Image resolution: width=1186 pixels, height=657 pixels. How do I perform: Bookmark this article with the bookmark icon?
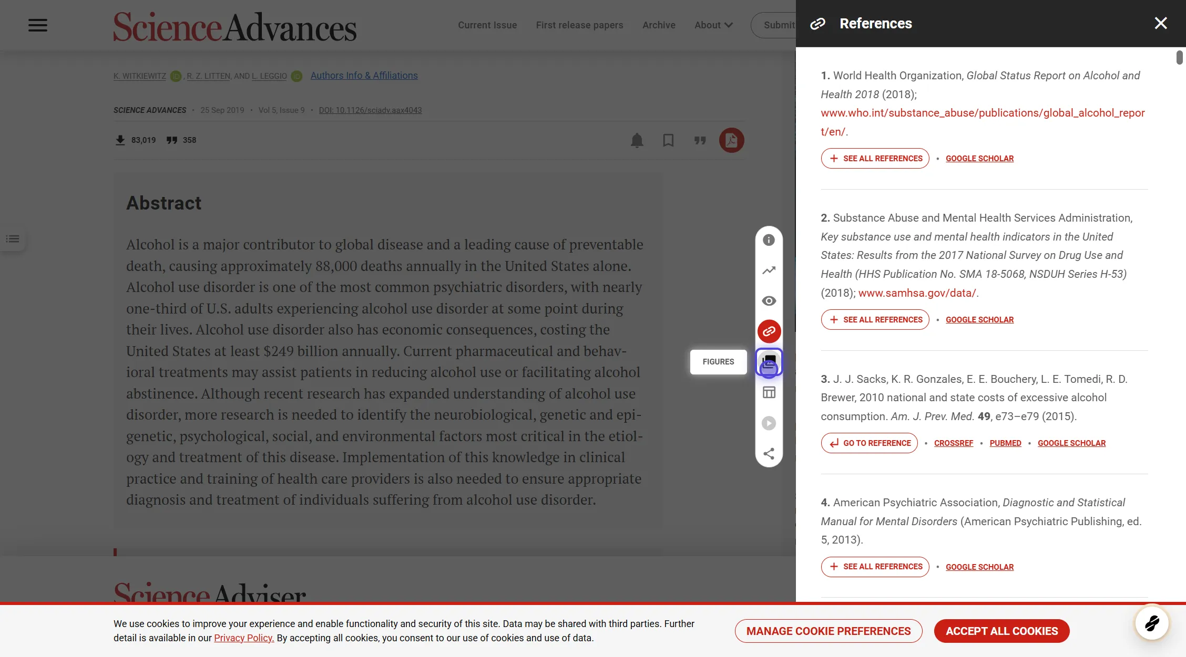[x=668, y=140]
